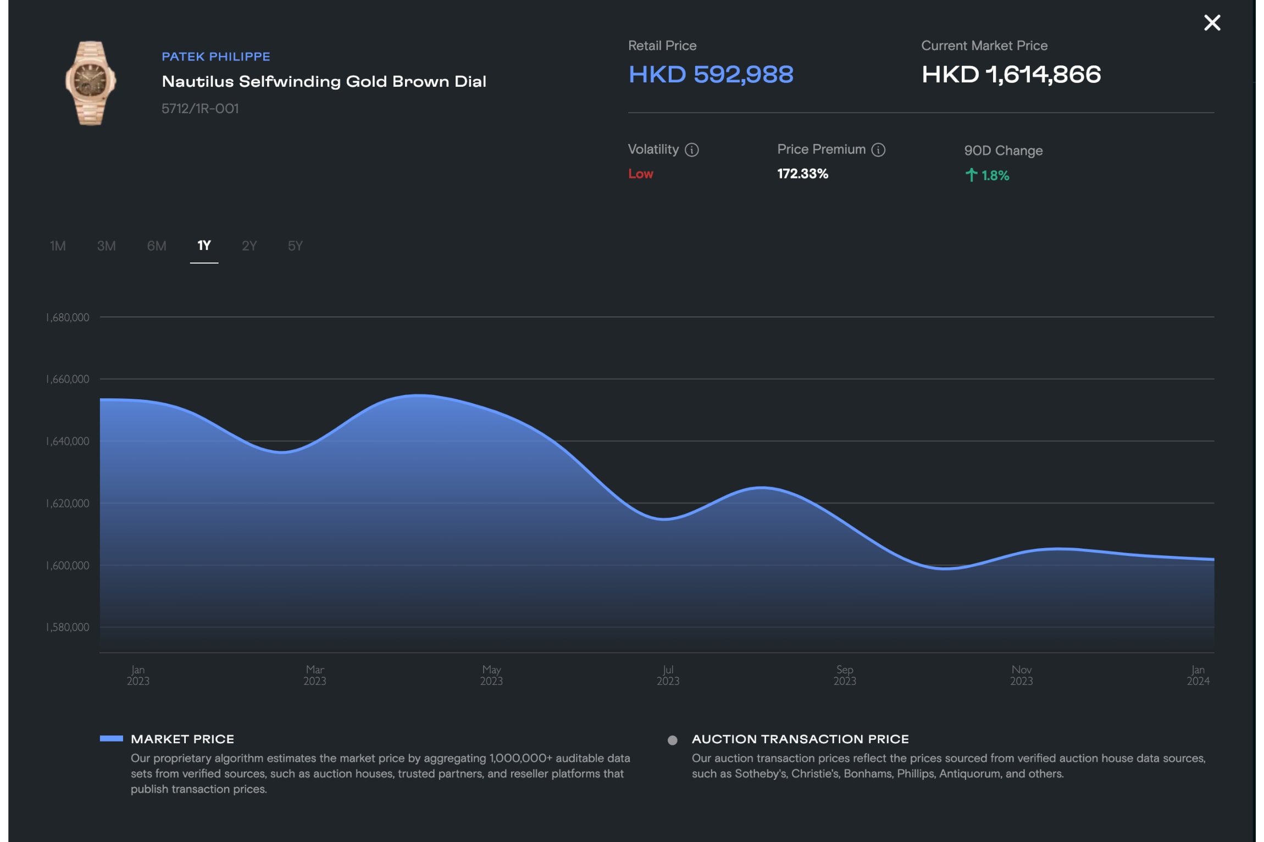Click the 1,600,000 y-axis label
The height and width of the screenshot is (842, 1264).
coord(67,565)
